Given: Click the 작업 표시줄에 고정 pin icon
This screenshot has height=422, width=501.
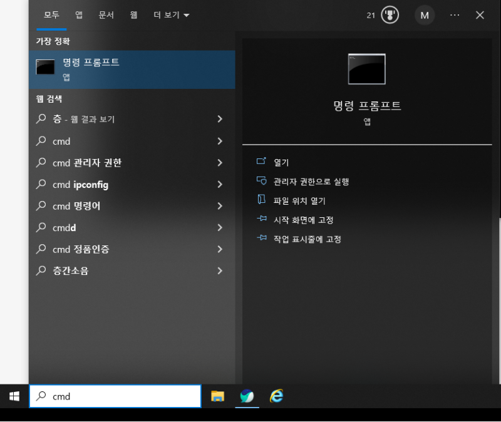Looking at the screenshot, I should [x=262, y=239].
